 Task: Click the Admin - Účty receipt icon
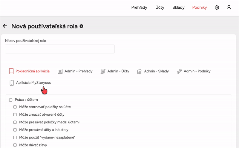103,71
